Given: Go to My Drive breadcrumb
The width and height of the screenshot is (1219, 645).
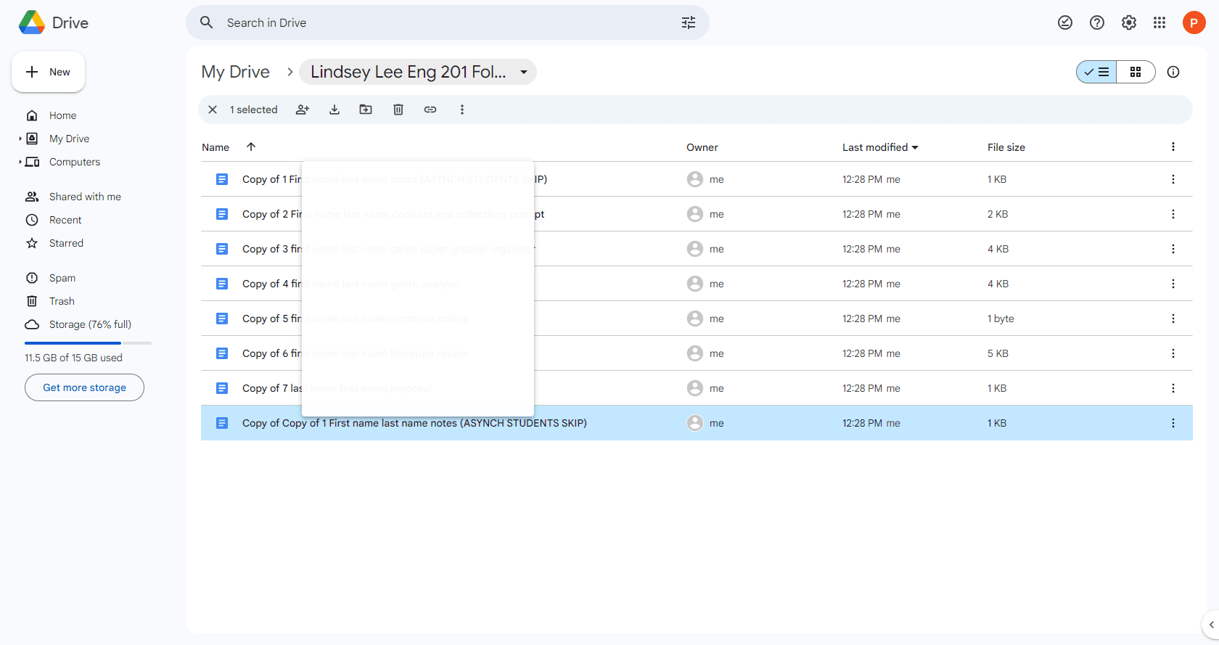Looking at the screenshot, I should click(235, 72).
